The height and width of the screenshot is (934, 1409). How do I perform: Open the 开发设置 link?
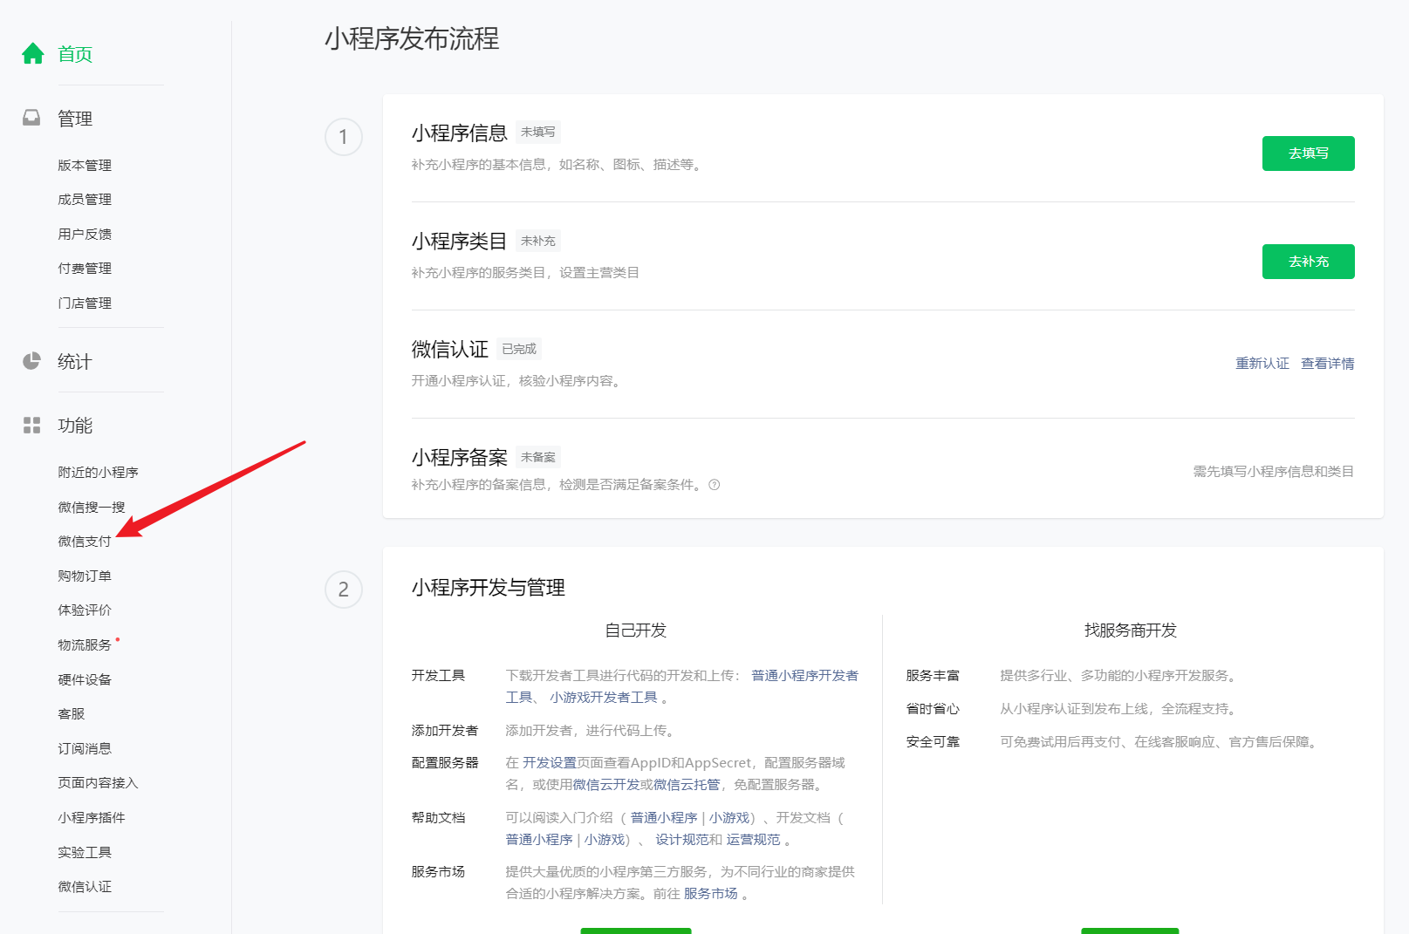coord(550,763)
